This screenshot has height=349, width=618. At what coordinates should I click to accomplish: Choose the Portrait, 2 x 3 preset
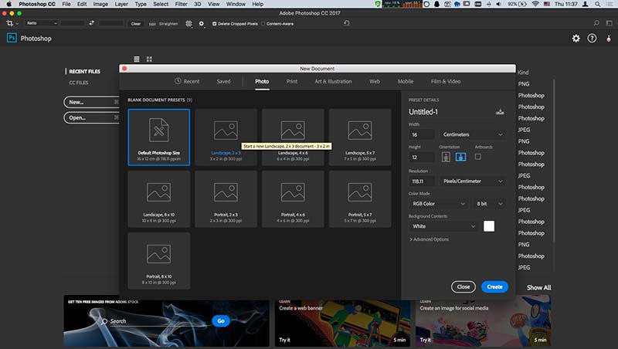(x=226, y=199)
